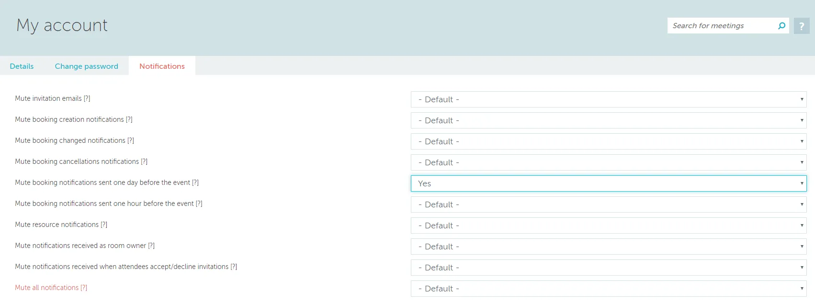
Task: Click the Search for meetings field
Action: (x=721, y=26)
